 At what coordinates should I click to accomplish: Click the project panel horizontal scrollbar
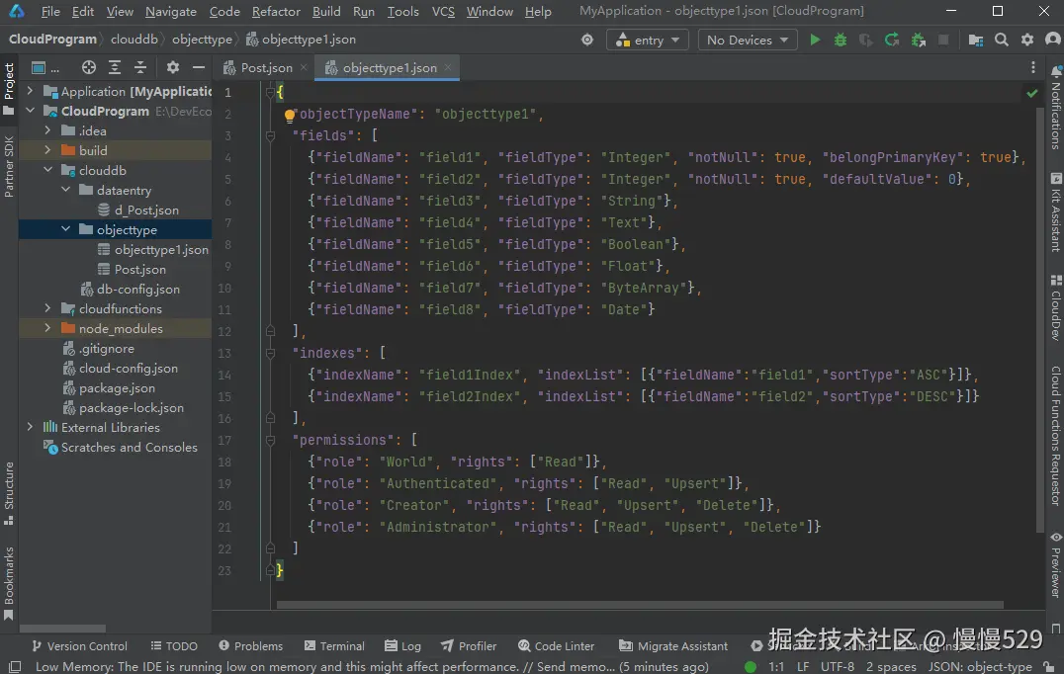click(x=62, y=629)
